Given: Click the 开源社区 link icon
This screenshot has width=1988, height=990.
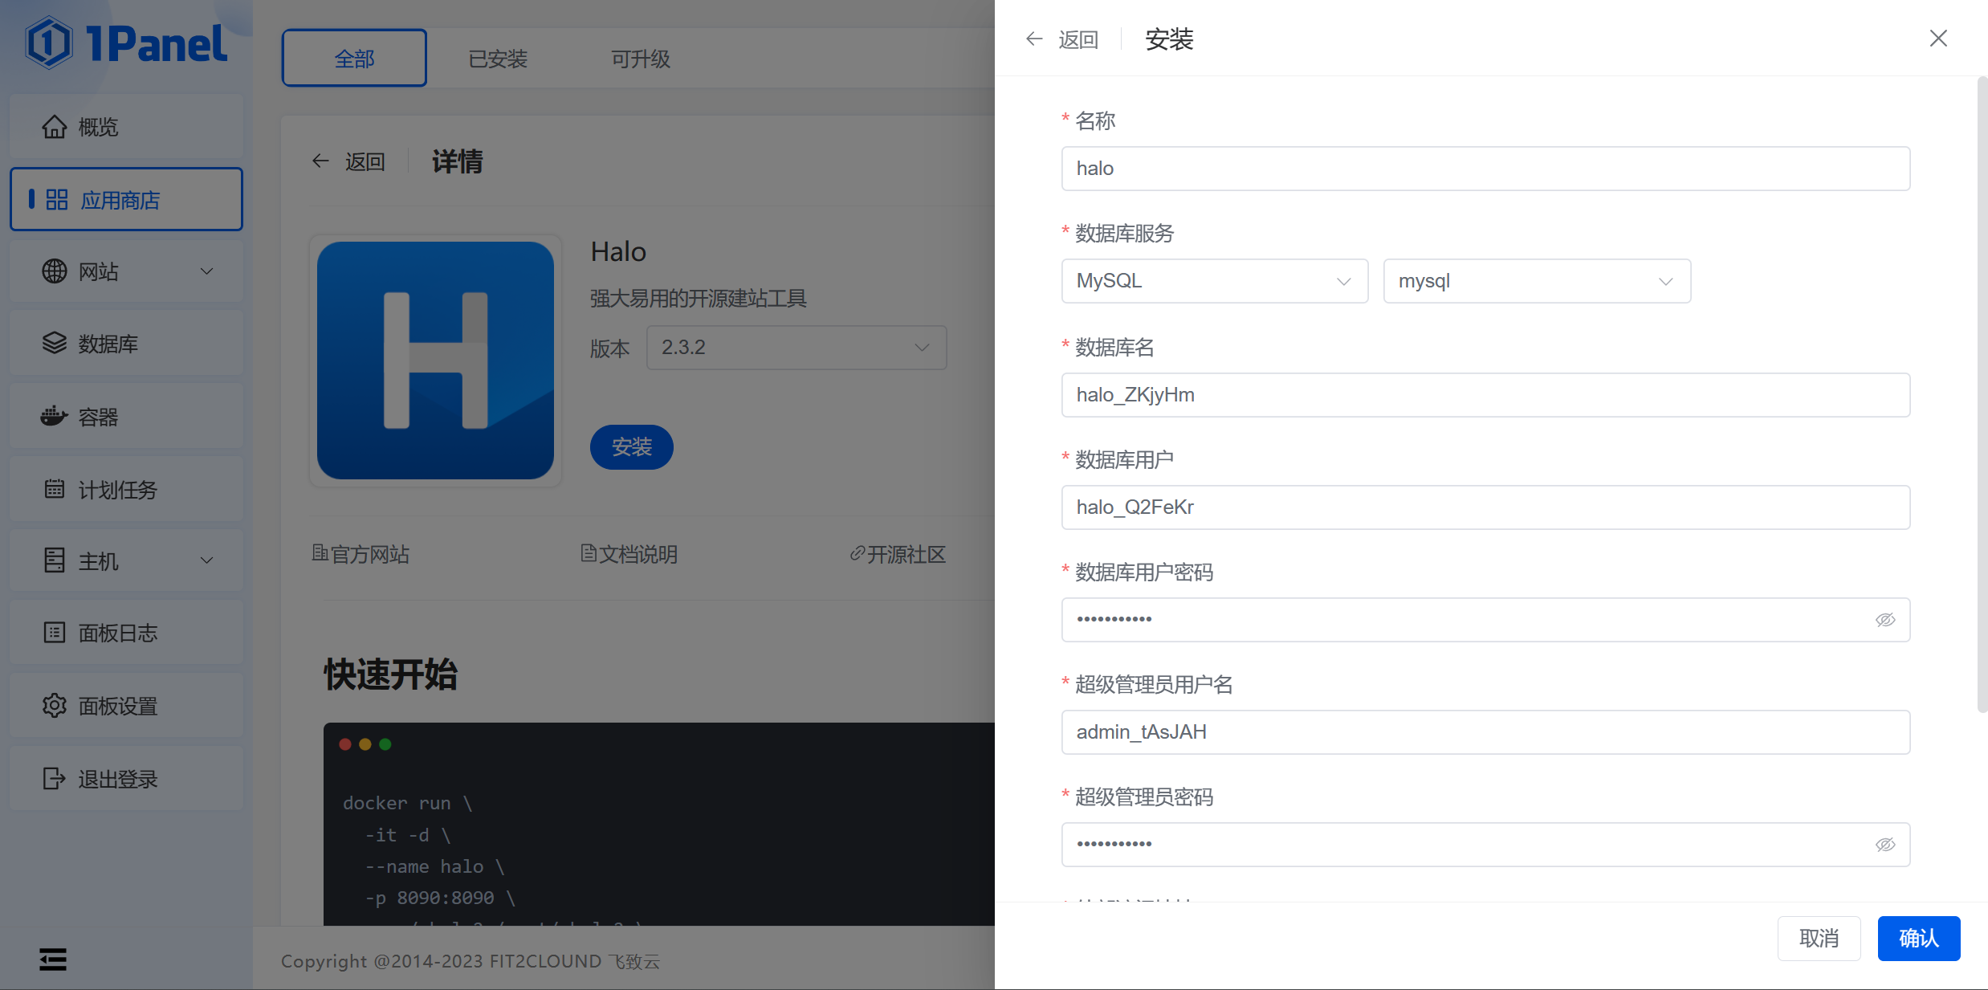Looking at the screenshot, I should click(x=858, y=553).
